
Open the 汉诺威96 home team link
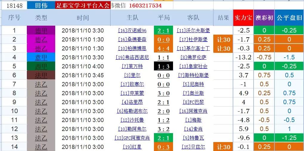click(132, 30)
